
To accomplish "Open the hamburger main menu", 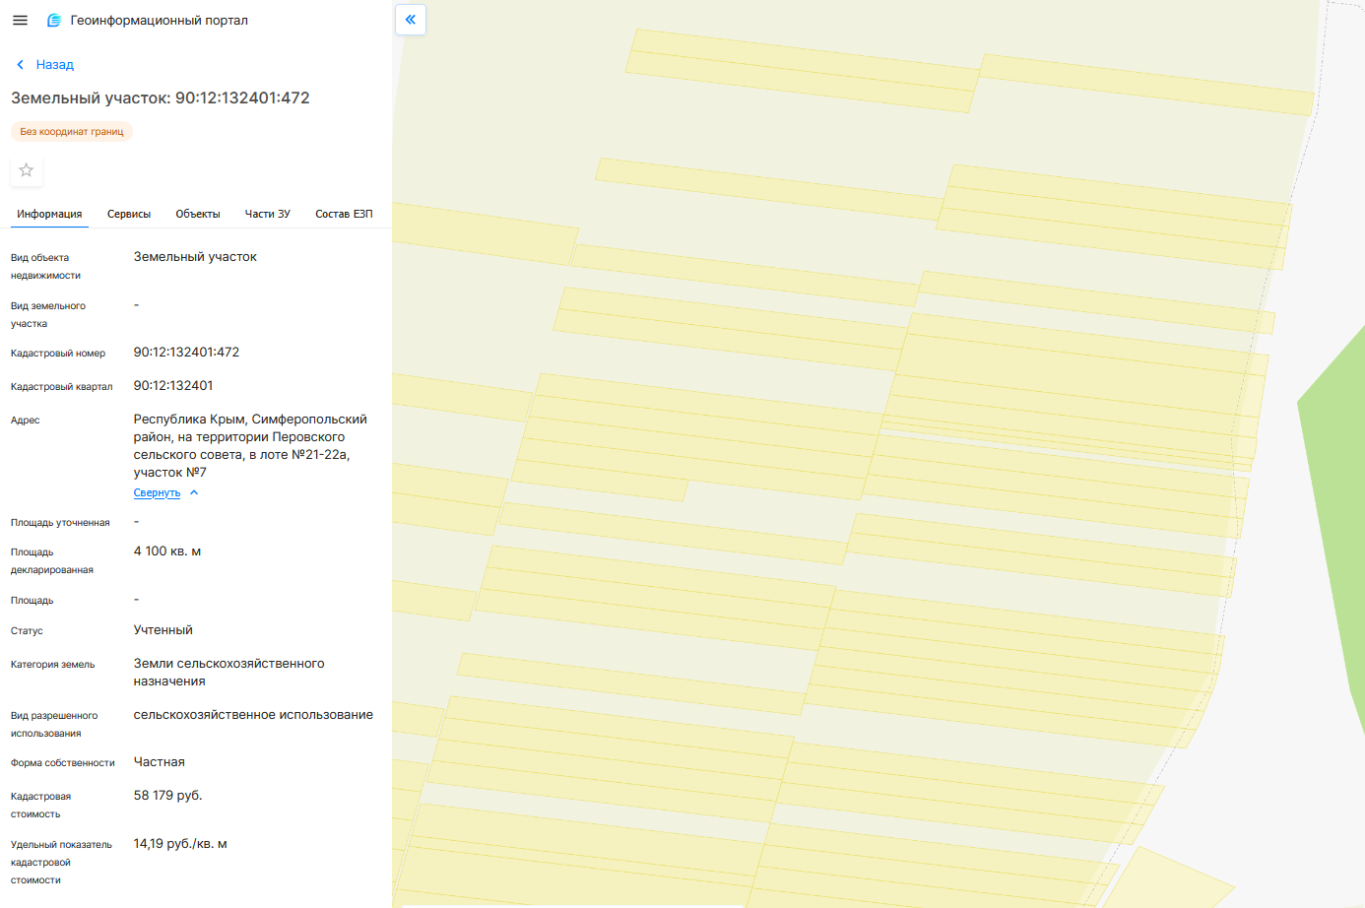I will point(20,20).
